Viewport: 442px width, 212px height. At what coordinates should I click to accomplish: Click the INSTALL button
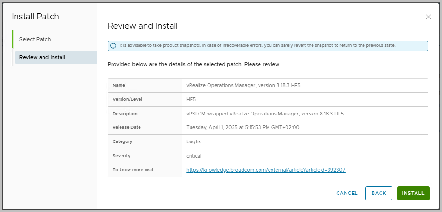coord(413,193)
